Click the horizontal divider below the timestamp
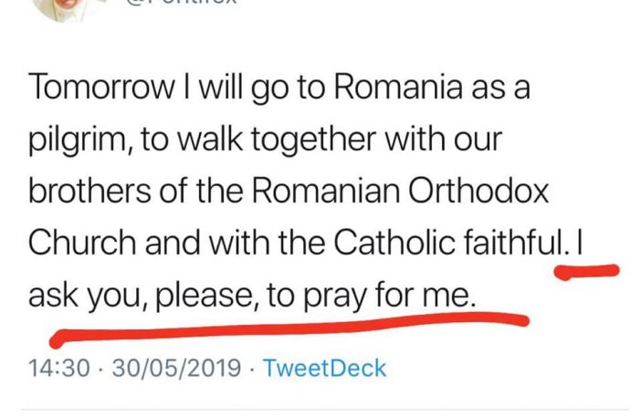Image resolution: width=641 pixels, height=416 pixels. pos(325,409)
